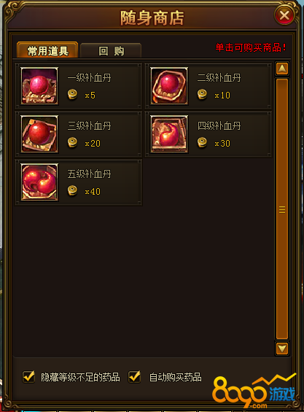Viewport: 304px width, 412px height.
Task: Select the 五级补血丹 potion icon
Action: 39,182
